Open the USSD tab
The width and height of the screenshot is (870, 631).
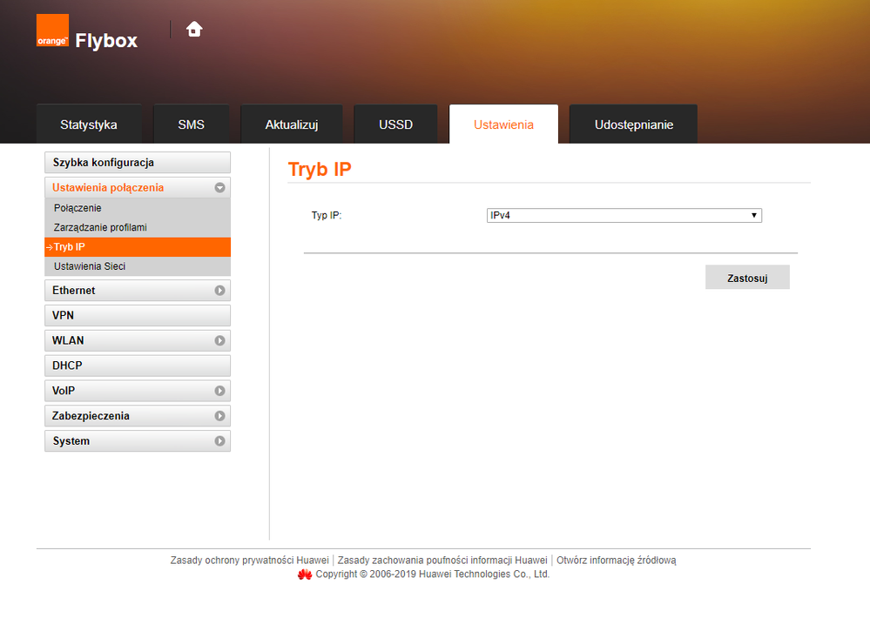coord(395,124)
